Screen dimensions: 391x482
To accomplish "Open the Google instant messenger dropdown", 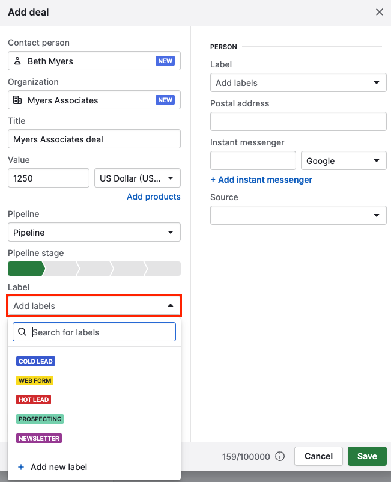I will coord(344,160).
